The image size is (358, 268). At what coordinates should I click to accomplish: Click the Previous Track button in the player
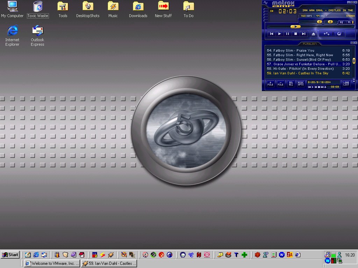272,34
